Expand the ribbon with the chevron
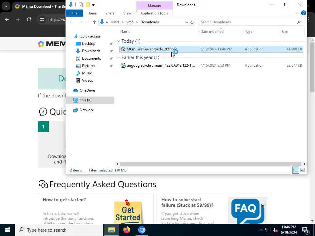 297,13
